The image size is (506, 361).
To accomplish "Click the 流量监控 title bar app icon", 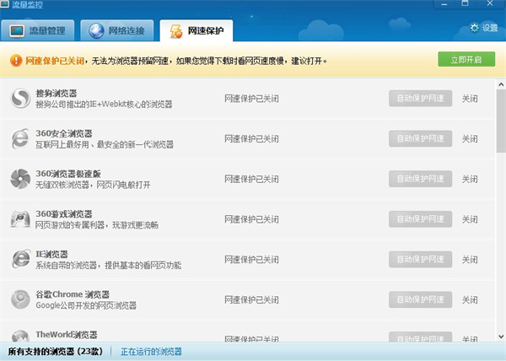I will (4, 4).
